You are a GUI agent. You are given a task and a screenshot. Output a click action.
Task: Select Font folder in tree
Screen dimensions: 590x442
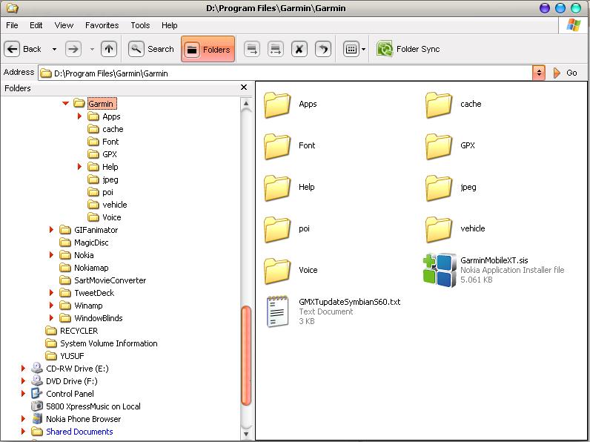[x=103, y=142]
